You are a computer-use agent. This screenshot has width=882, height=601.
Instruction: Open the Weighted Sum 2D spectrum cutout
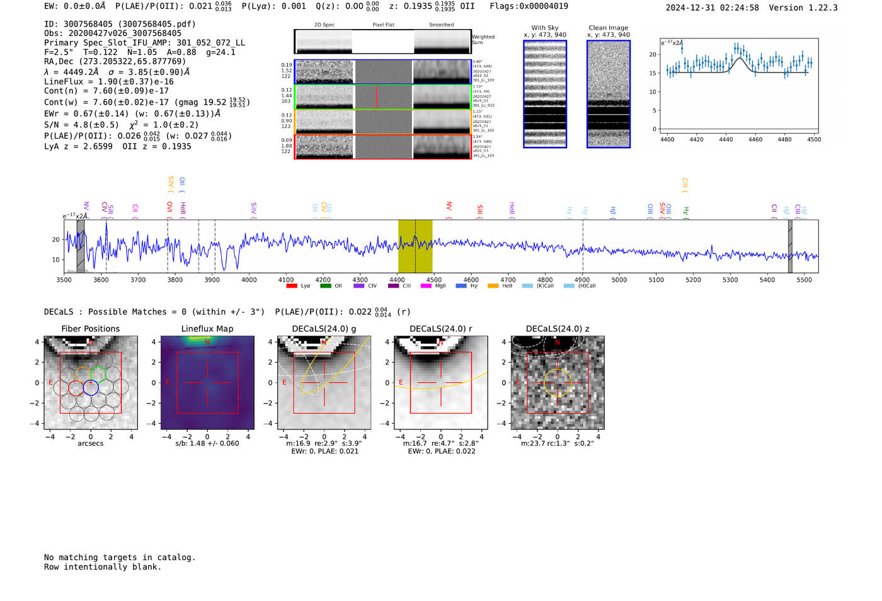pos(382,42)
